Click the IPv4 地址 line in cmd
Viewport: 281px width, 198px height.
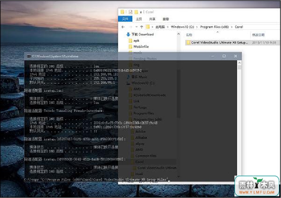74,74
